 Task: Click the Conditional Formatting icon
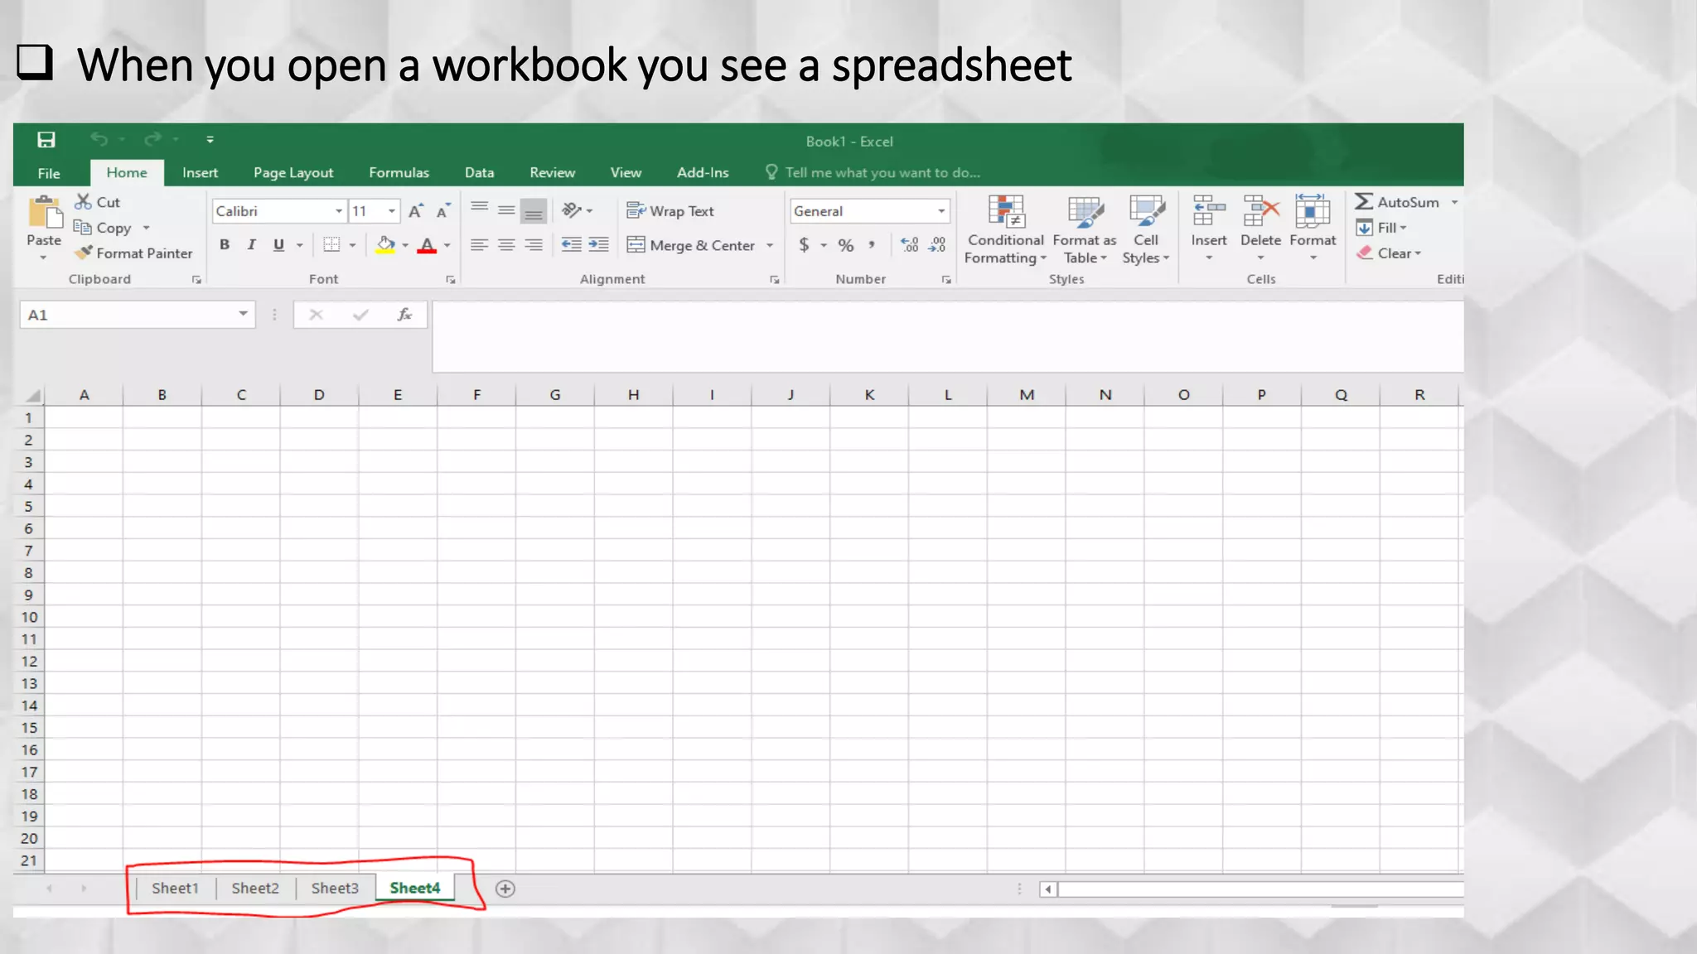(1006, 212)
